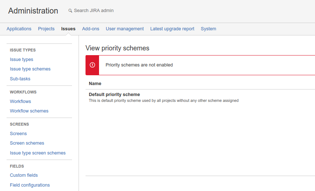Screen dimensions: 315x191
Task: Click the Administration page title
Action: tap(33, 11)
